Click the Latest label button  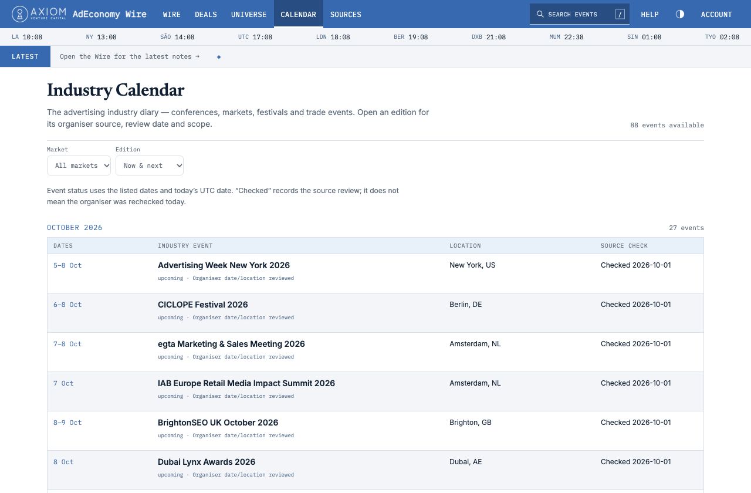[x=25, y=56]
